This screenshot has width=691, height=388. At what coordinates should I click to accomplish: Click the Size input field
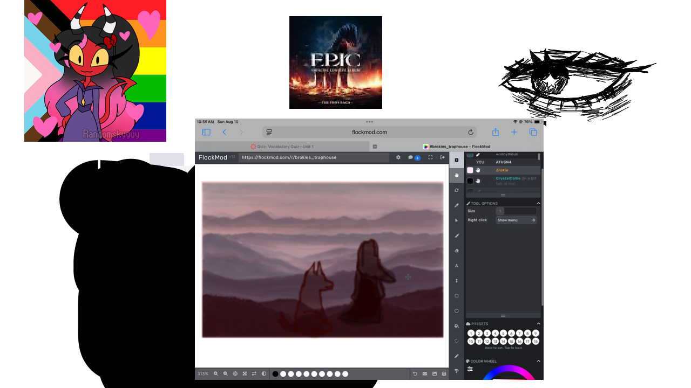tap(516, 211)
